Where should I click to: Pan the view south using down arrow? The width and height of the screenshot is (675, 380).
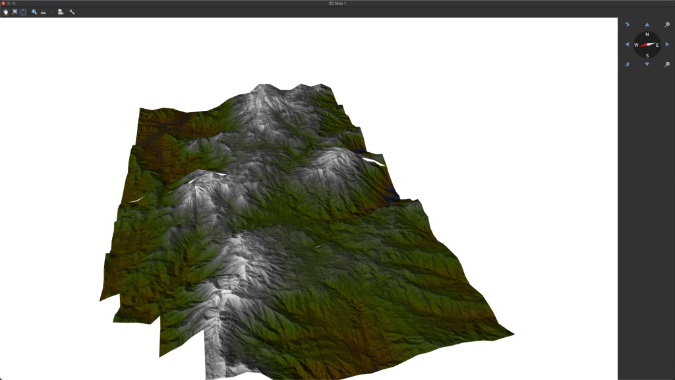point(647,64)
